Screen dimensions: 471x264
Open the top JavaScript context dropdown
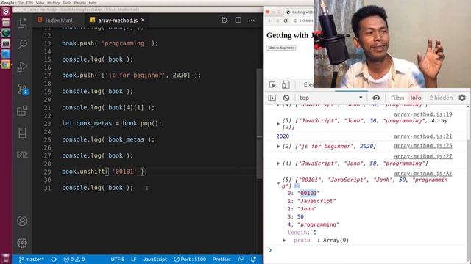330,98
